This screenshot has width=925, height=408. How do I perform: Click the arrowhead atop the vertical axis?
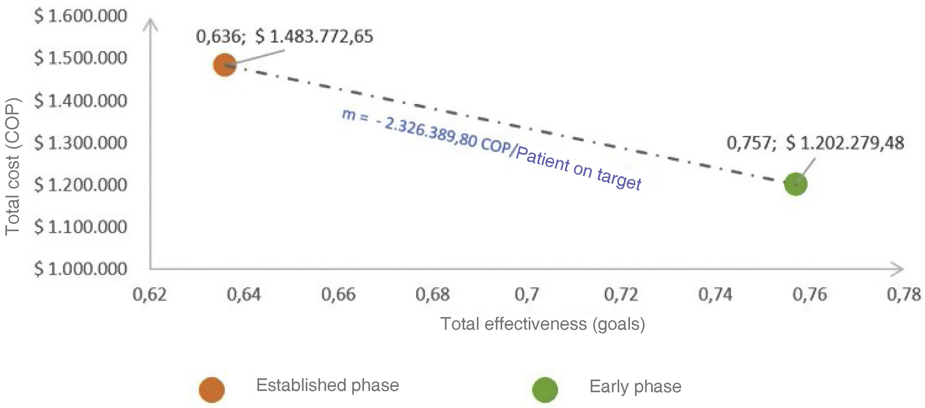click(151, 24)
